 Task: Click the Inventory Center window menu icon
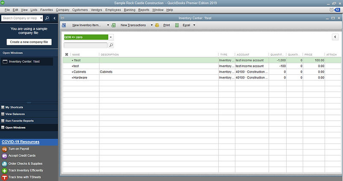point(62,18)
